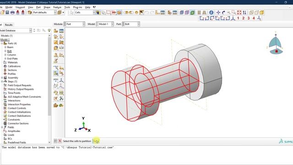Click the Geometry Repair tools icon
Image resolution: width=293 pixels, height=165 pixels.
61,99
